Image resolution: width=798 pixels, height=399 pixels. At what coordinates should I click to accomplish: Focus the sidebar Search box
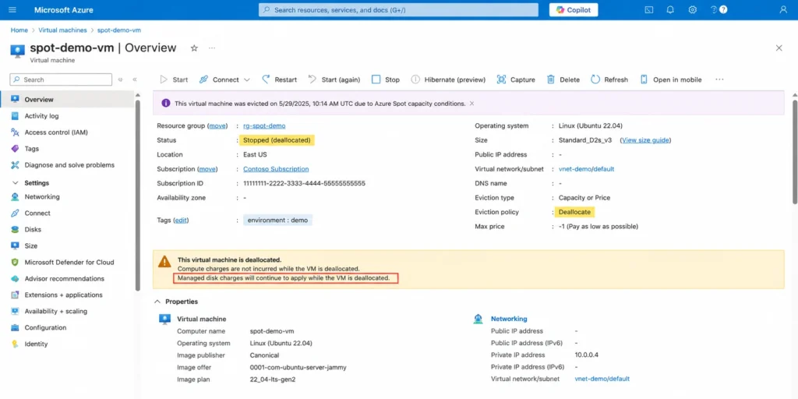pyautogui.click(x=61, y=79)
